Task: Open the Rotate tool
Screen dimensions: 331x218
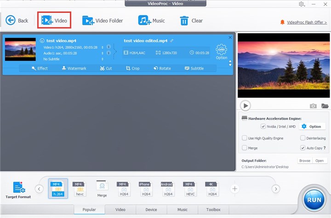Action: pos(162,68)
